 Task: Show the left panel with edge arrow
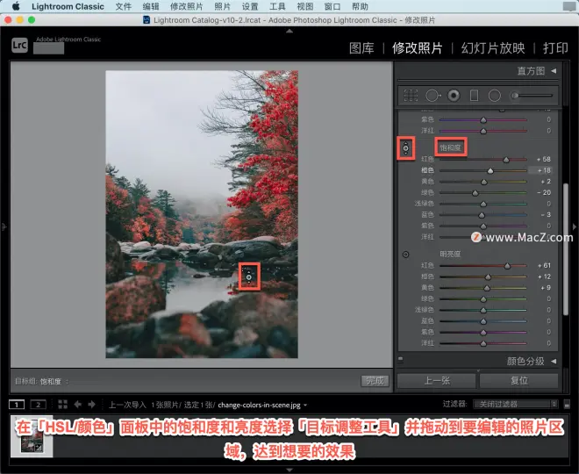[4, 226]
